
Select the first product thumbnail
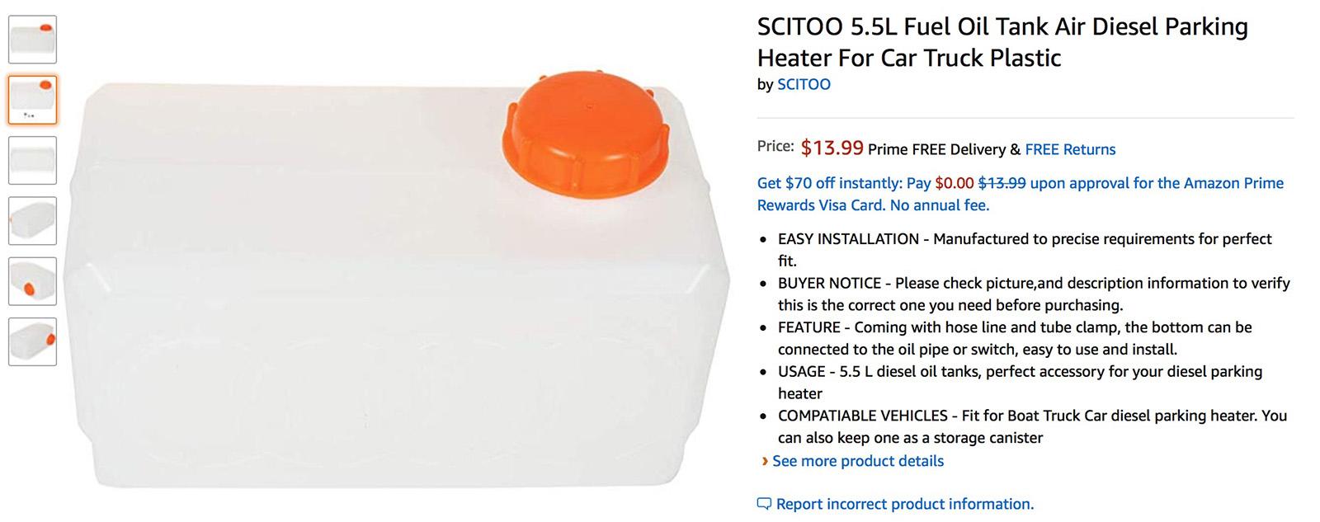(33, 40)
